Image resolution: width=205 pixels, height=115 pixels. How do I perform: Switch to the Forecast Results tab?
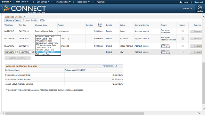(30, 20)
